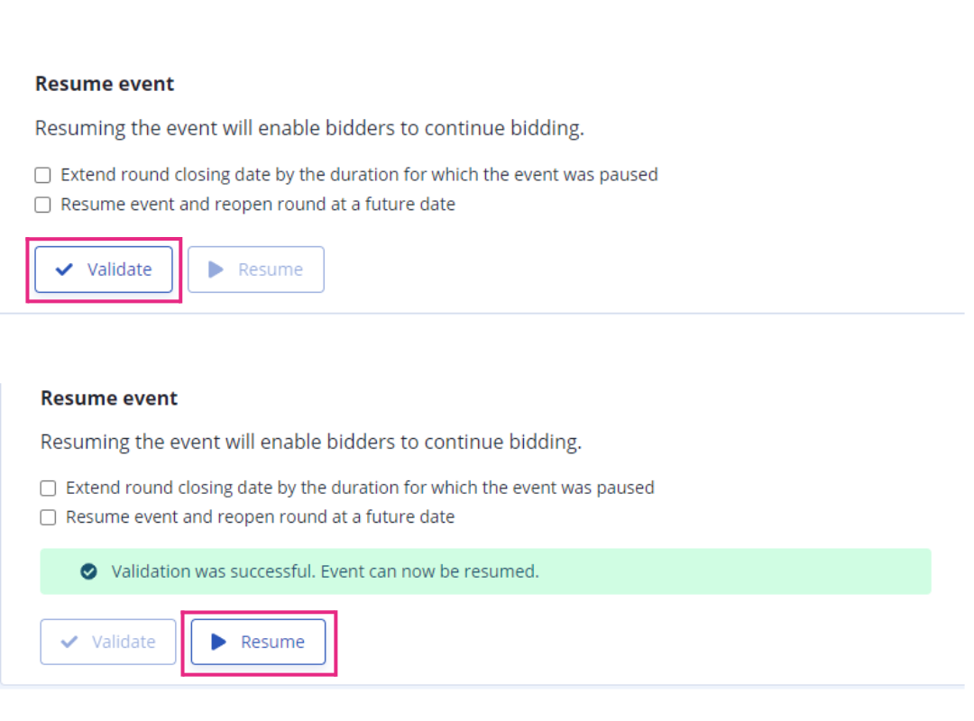The image size is (974, 721).
Task: Click the upper 'Resuming the event will enable bidders' description
Action: pos(309,129)
